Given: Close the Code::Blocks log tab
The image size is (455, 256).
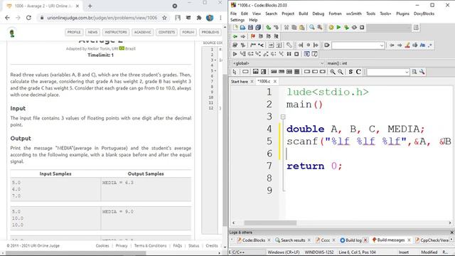Looking at the screenshot, I should [x=269, y=240].
